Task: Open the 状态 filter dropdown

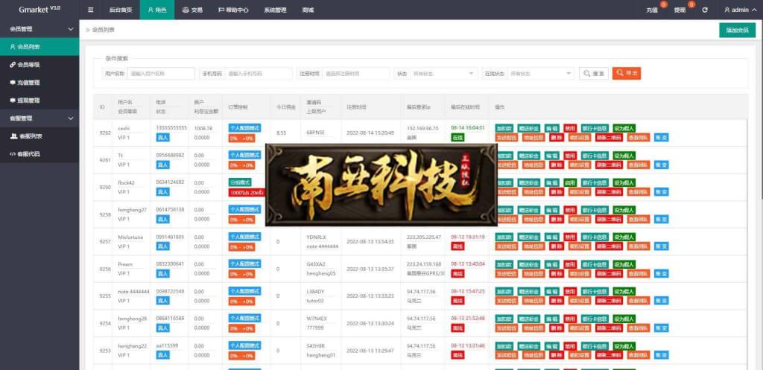Action: [x=444, y=74]
